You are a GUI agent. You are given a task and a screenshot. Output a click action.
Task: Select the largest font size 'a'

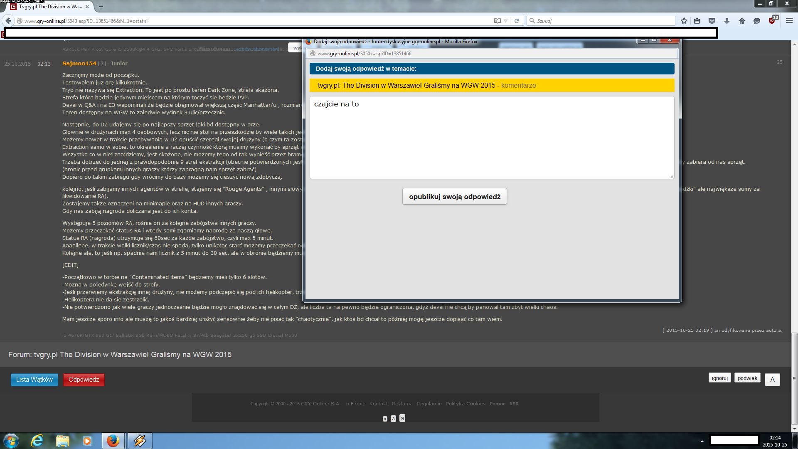coord(402,418)
